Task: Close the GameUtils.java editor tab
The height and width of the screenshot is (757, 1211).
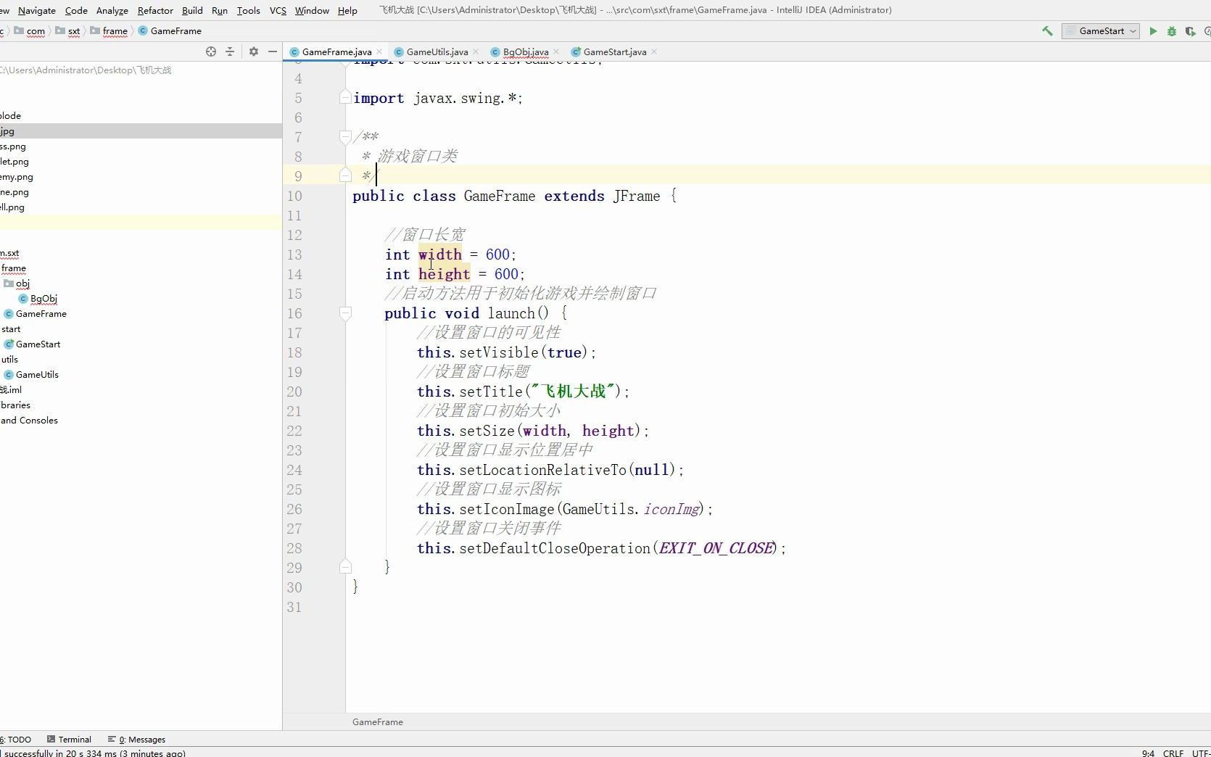Action: (476, 52)
